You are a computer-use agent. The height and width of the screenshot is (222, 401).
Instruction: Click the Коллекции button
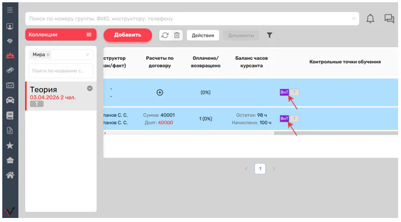61,35
